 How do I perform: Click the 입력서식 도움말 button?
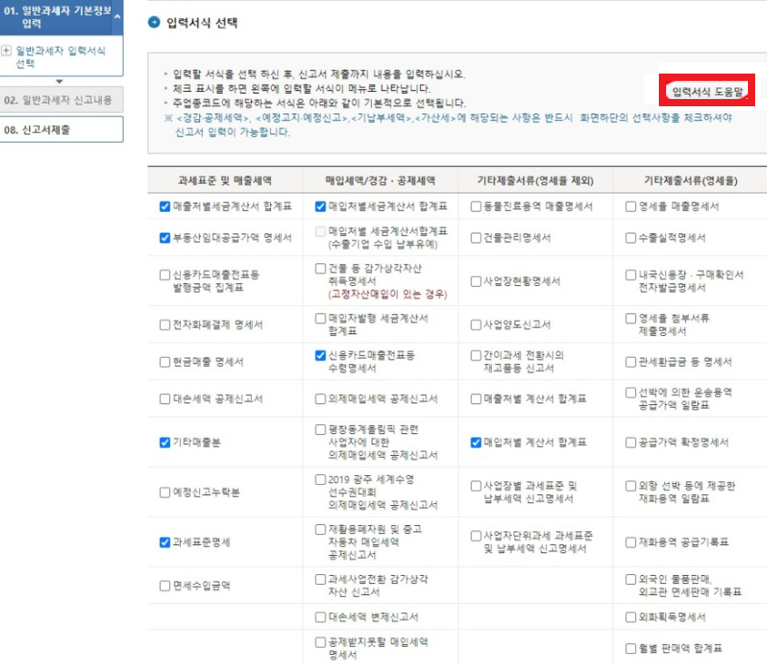[707, 88]
